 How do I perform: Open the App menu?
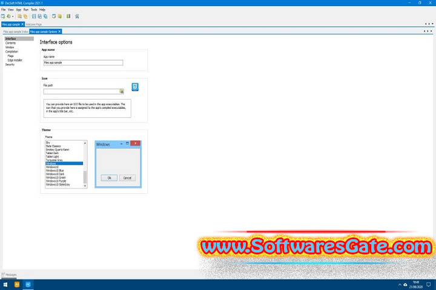tap(19, 10)
